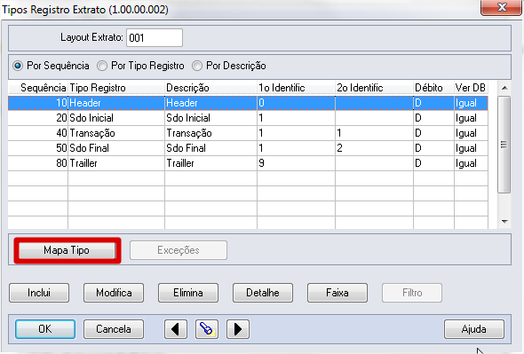Click the flashlight search icon
The height and width of the screenshot is (354, 524).
207,329
